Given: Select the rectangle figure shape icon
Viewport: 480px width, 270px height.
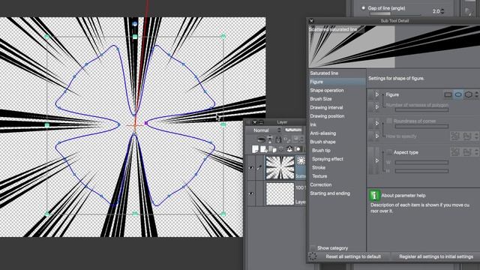Looking at the screenshot, I should point(448,95).
